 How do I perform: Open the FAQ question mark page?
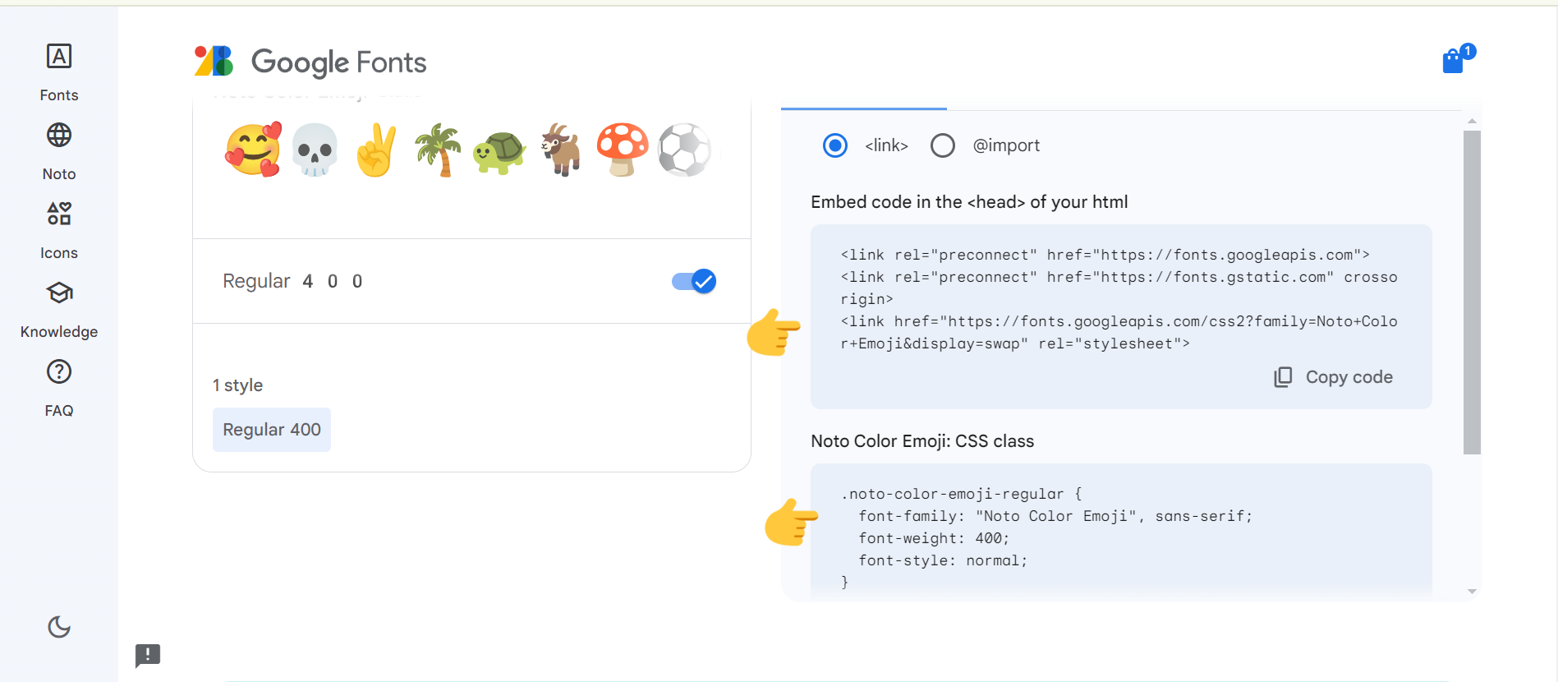click(59, 389)
